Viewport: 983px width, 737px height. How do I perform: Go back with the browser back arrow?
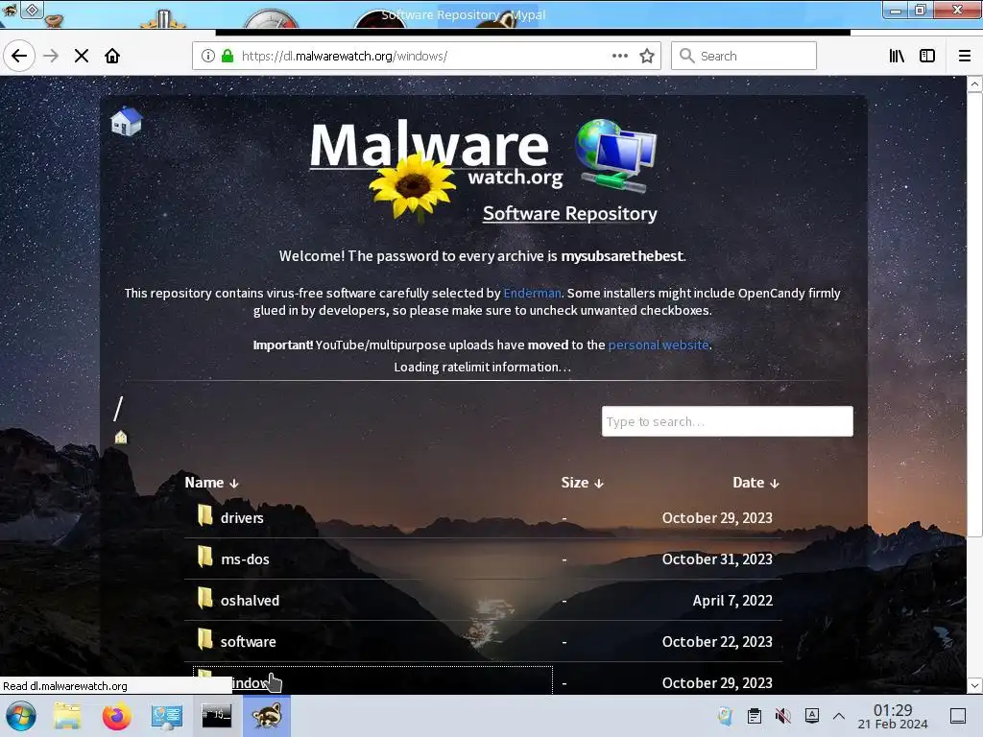pos(19,56)
